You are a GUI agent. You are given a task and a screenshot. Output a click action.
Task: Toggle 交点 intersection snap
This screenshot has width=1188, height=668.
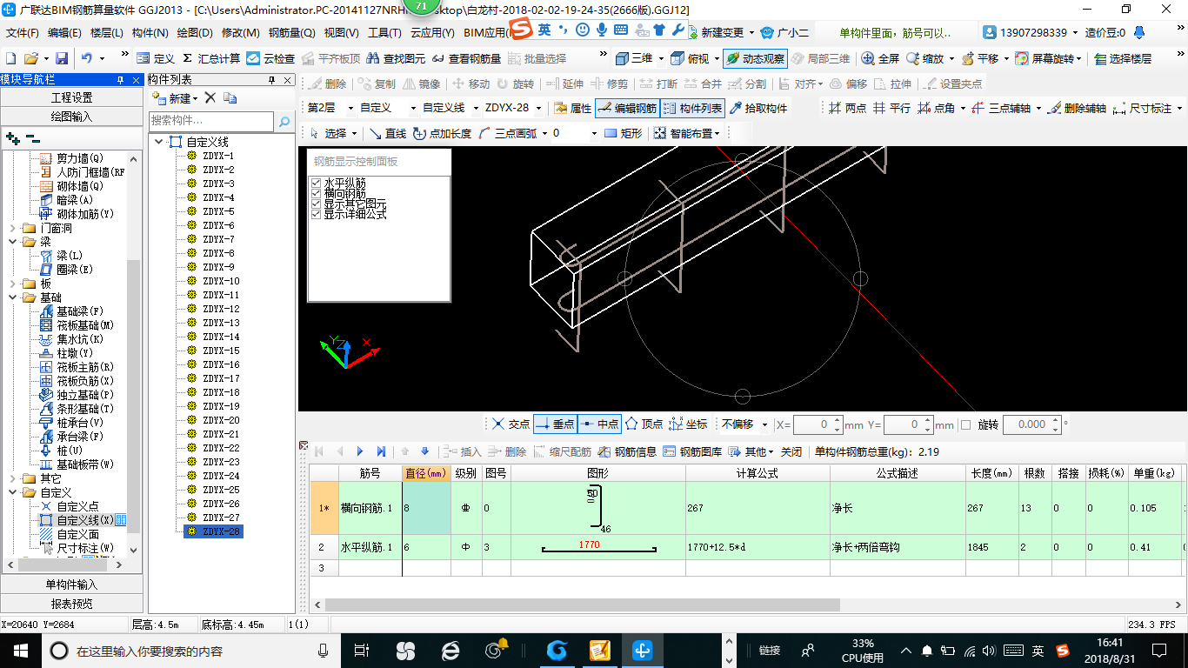(510, 424)
